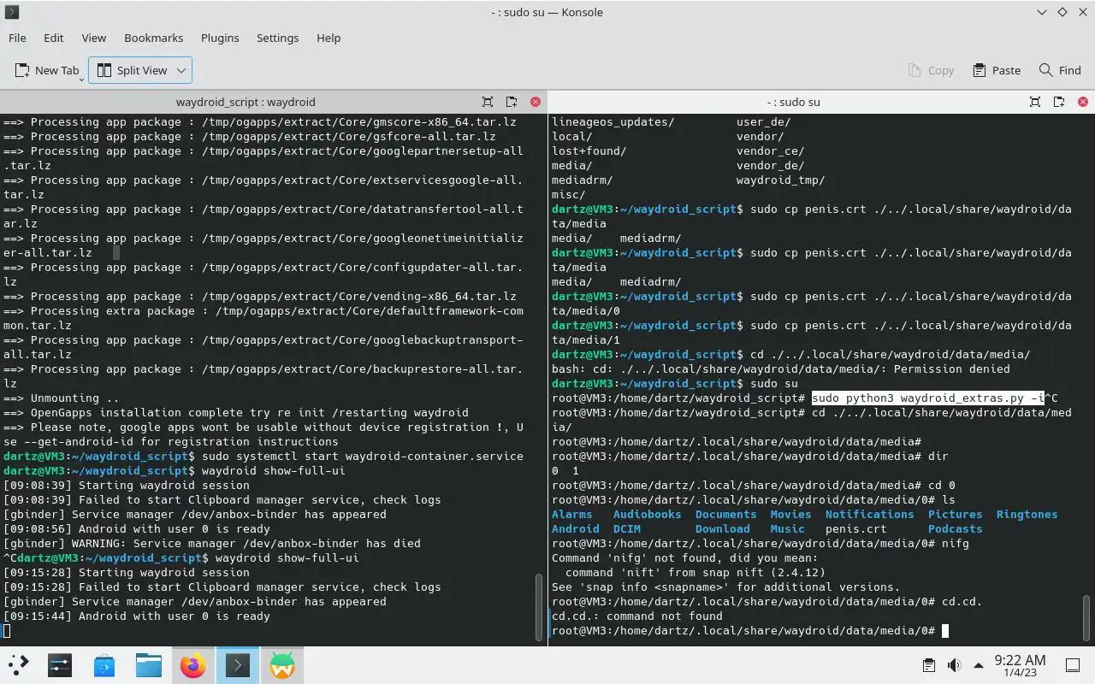Click the Copy toolbar button
Viewport: 1095px width, 684px height.
click(x=931, y=70)
